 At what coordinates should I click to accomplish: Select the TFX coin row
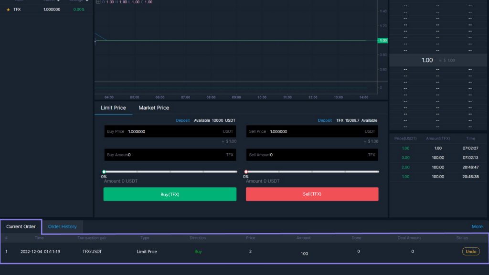click(x=46, y=10)
